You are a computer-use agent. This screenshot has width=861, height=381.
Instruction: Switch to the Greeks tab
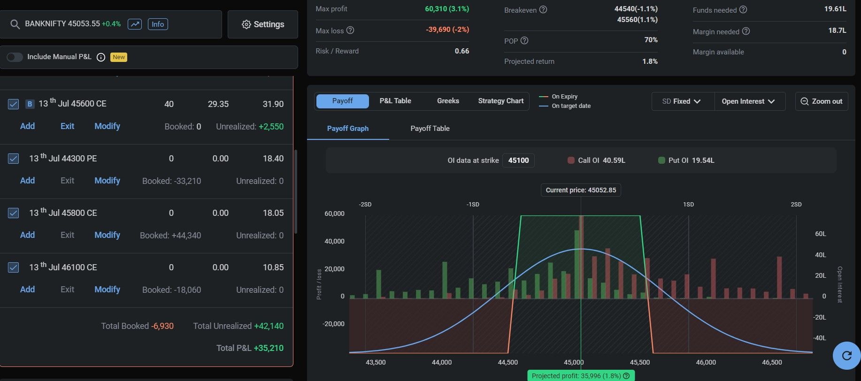pos(448,101)
